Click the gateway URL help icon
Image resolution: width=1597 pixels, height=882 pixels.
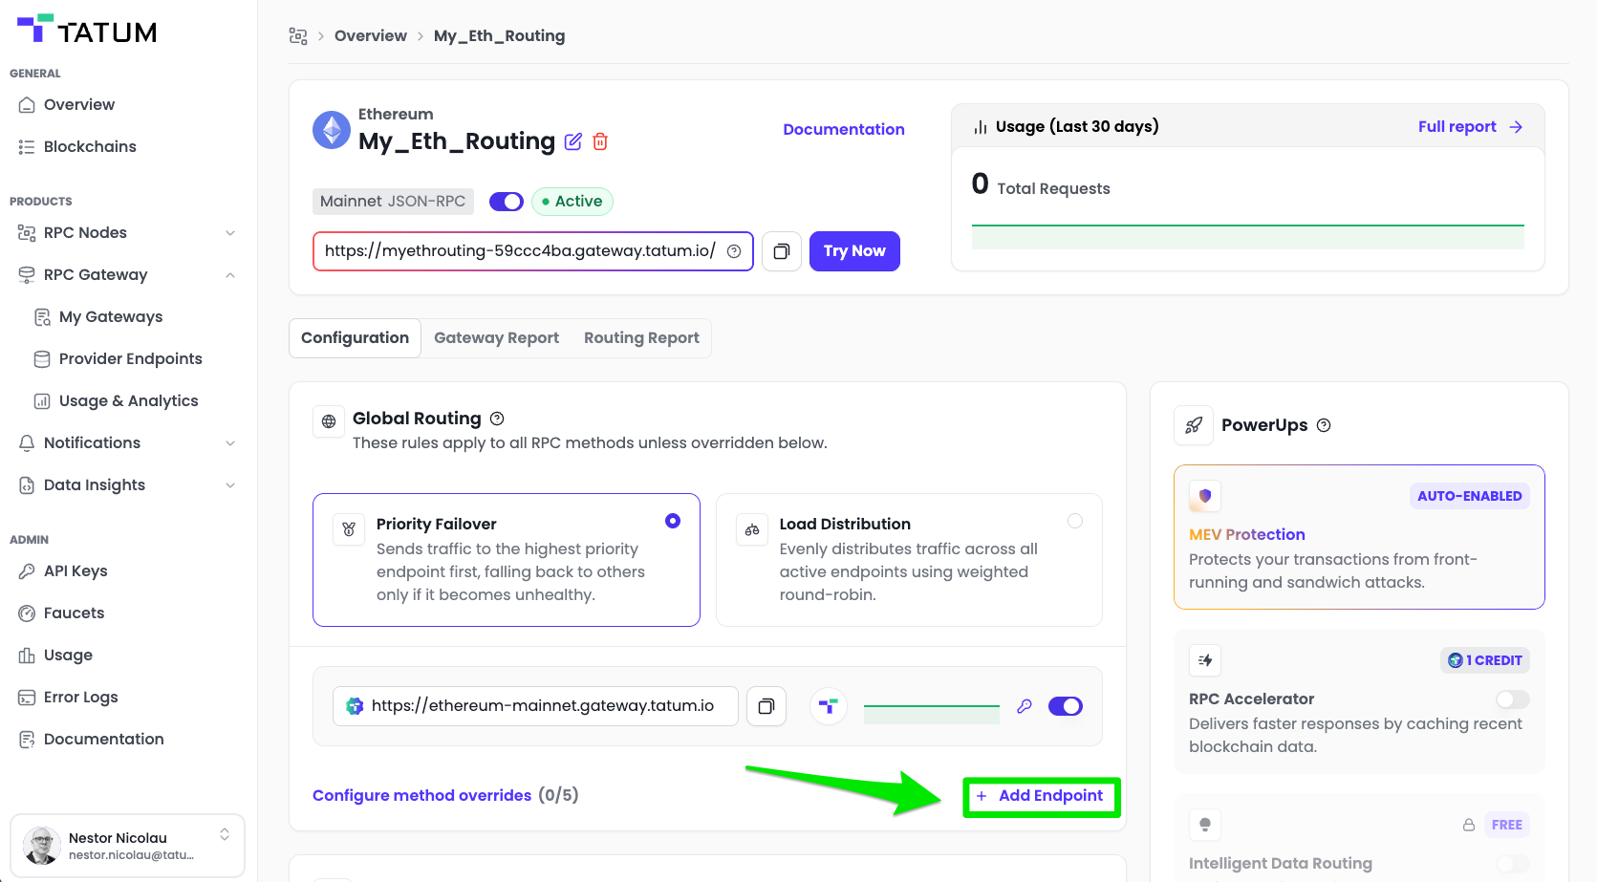(x=734, y=251)
